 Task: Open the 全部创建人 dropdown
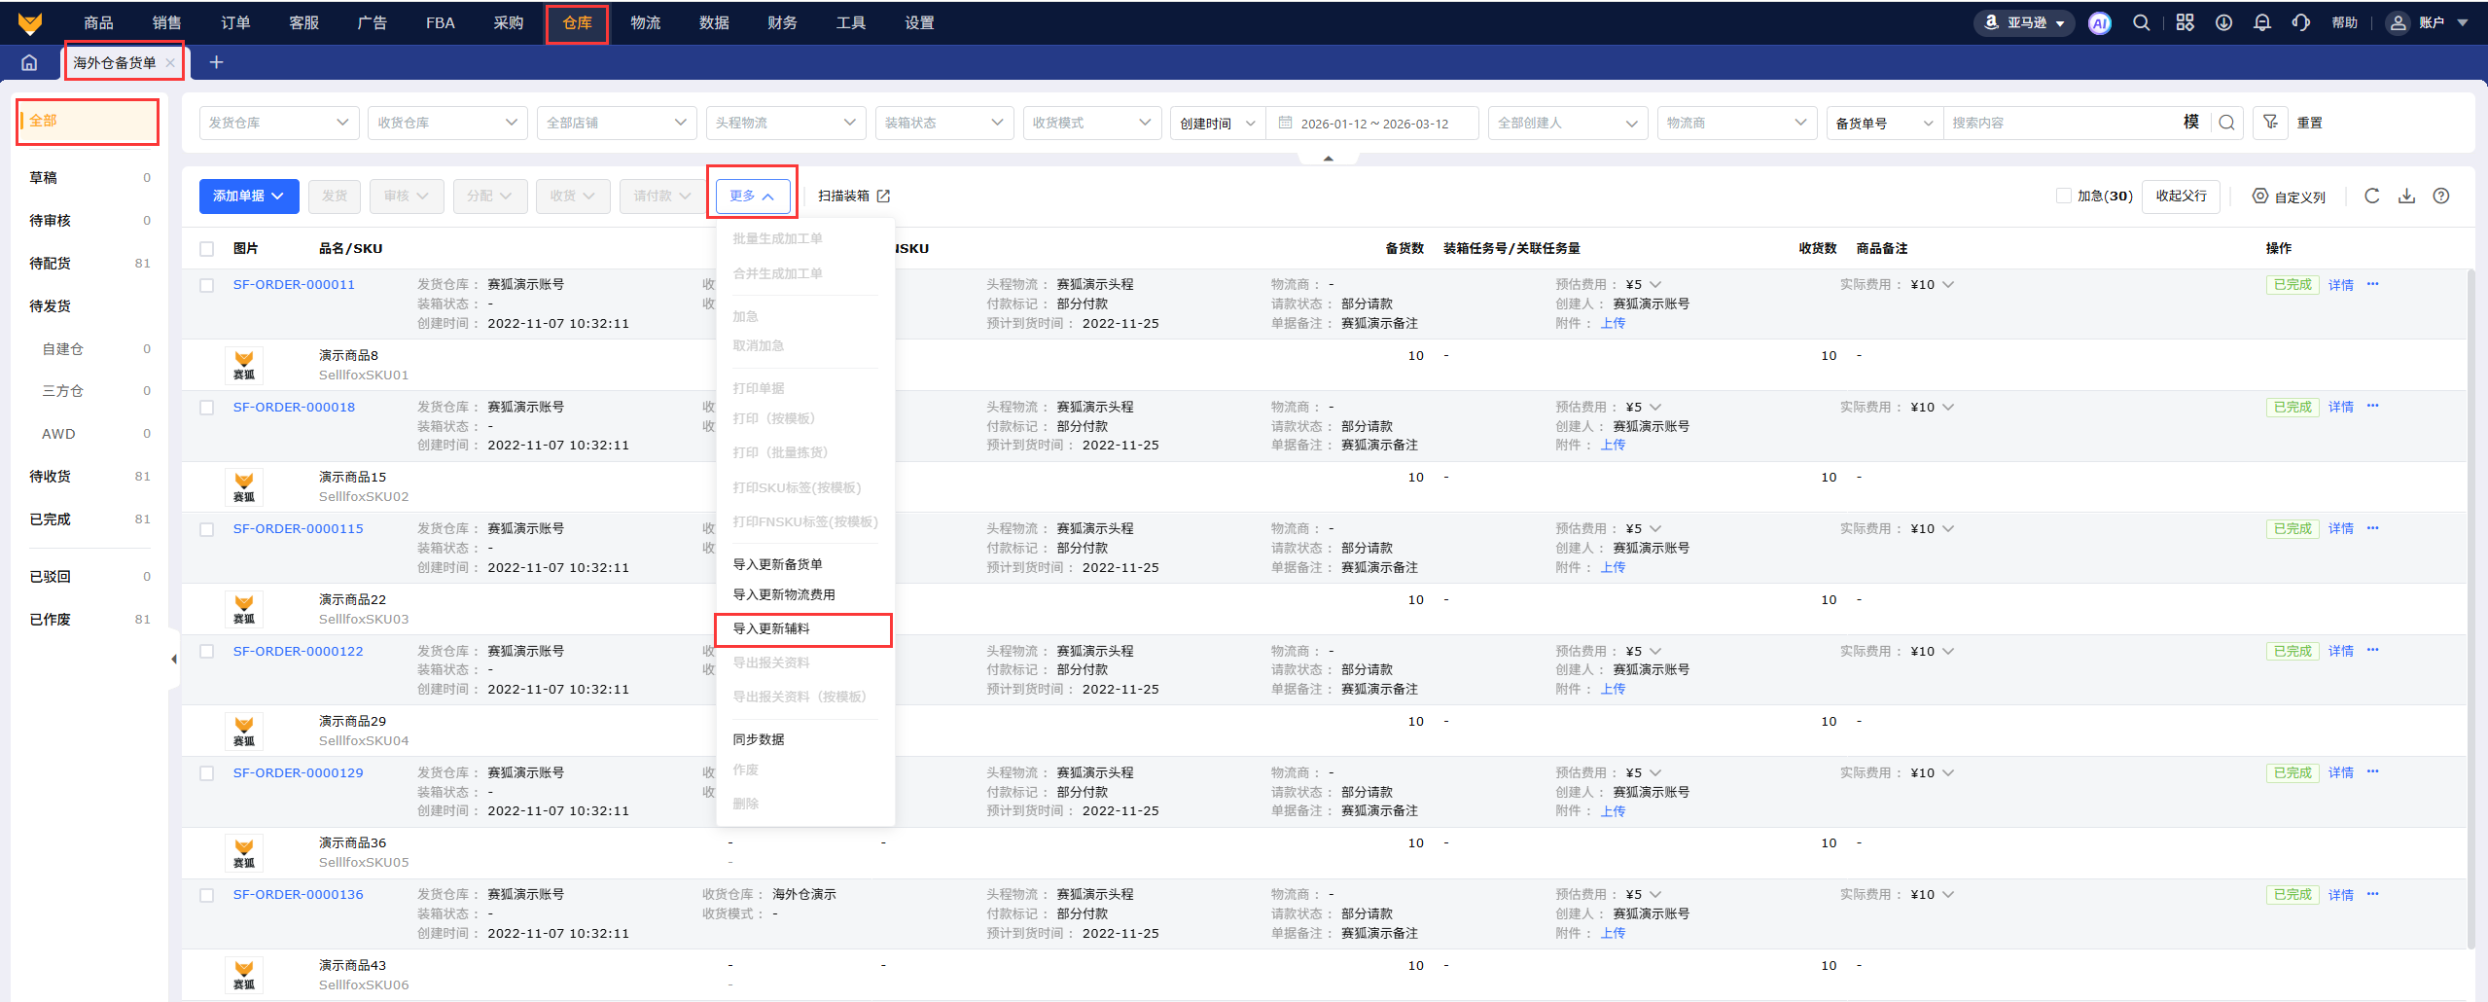pyautogui.click(x=1567, y=123)
